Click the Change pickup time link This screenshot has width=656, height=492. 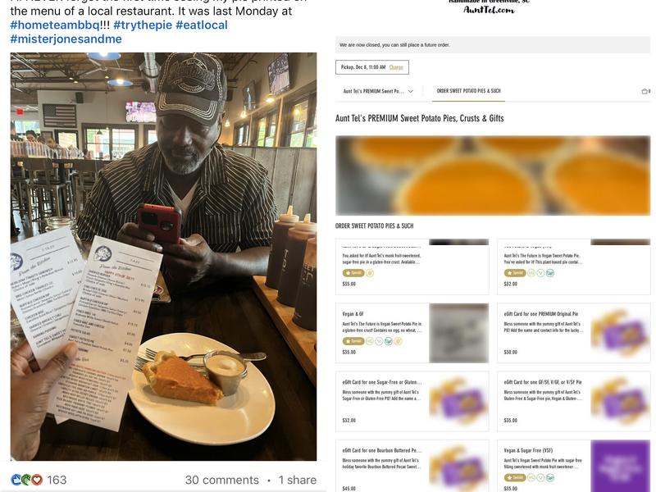pos(396,67)
